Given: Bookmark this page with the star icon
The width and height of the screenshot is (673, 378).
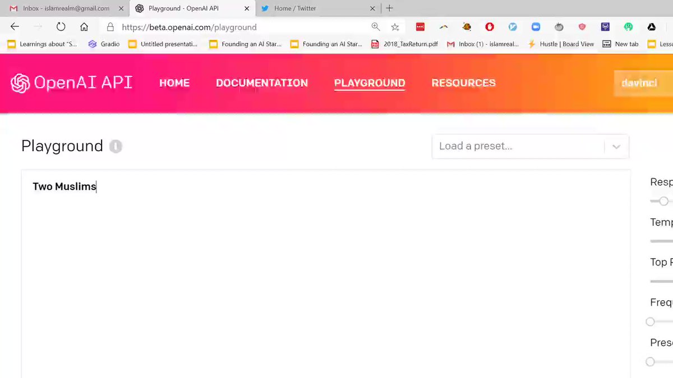Looking at the screenshot, I should coord(395,27).
